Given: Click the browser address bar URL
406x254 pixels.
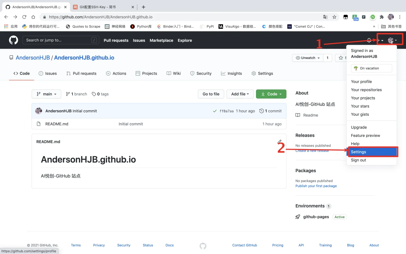Looking at the screenshot, I should click(x=101, y=17).
